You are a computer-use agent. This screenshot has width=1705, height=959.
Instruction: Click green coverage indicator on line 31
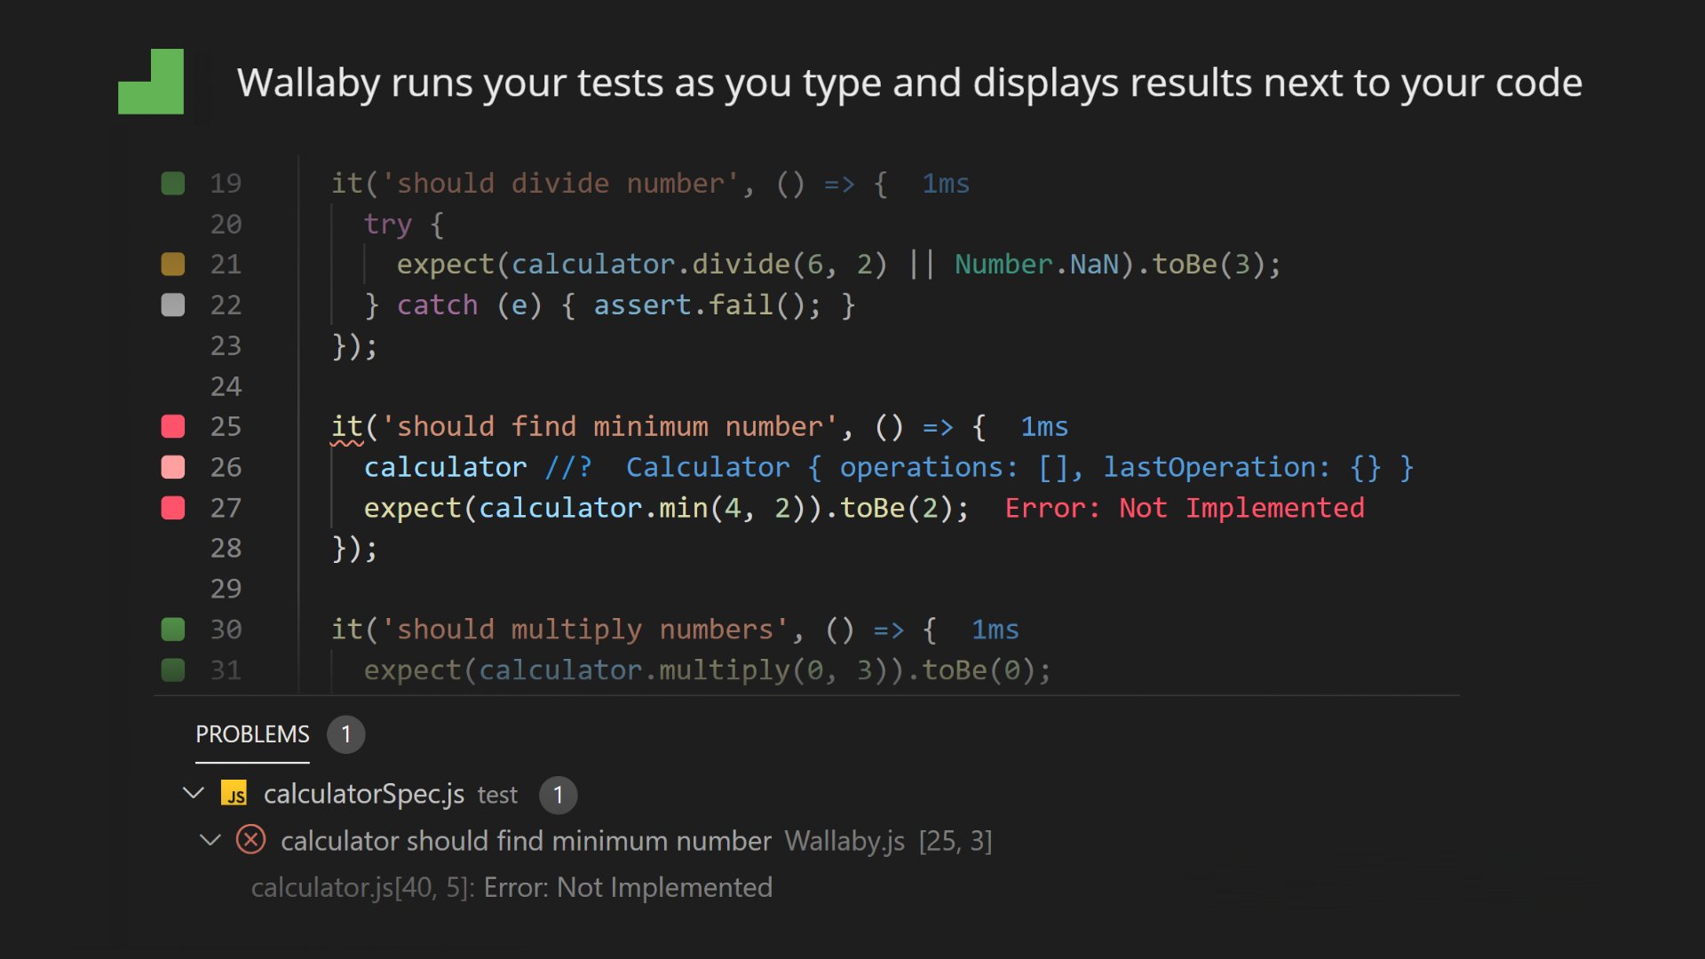173,670
